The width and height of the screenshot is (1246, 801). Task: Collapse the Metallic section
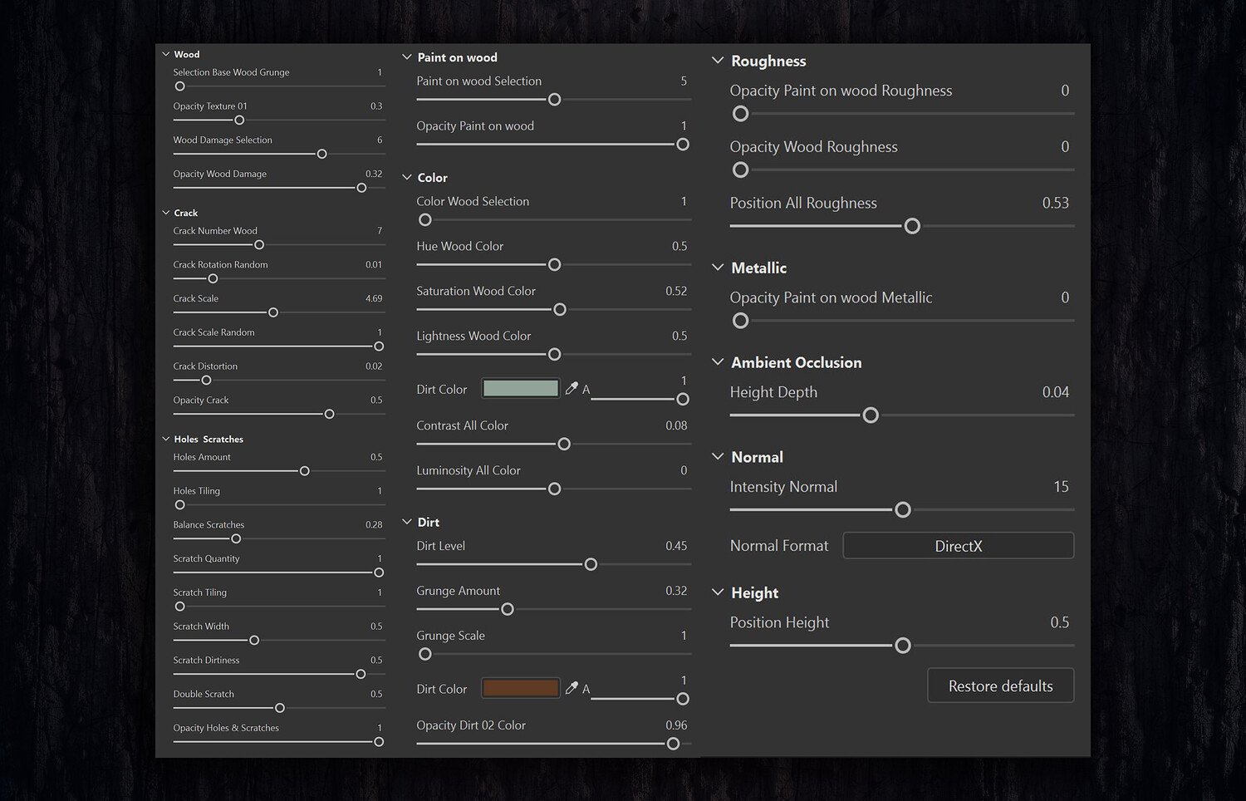[718, 268]
